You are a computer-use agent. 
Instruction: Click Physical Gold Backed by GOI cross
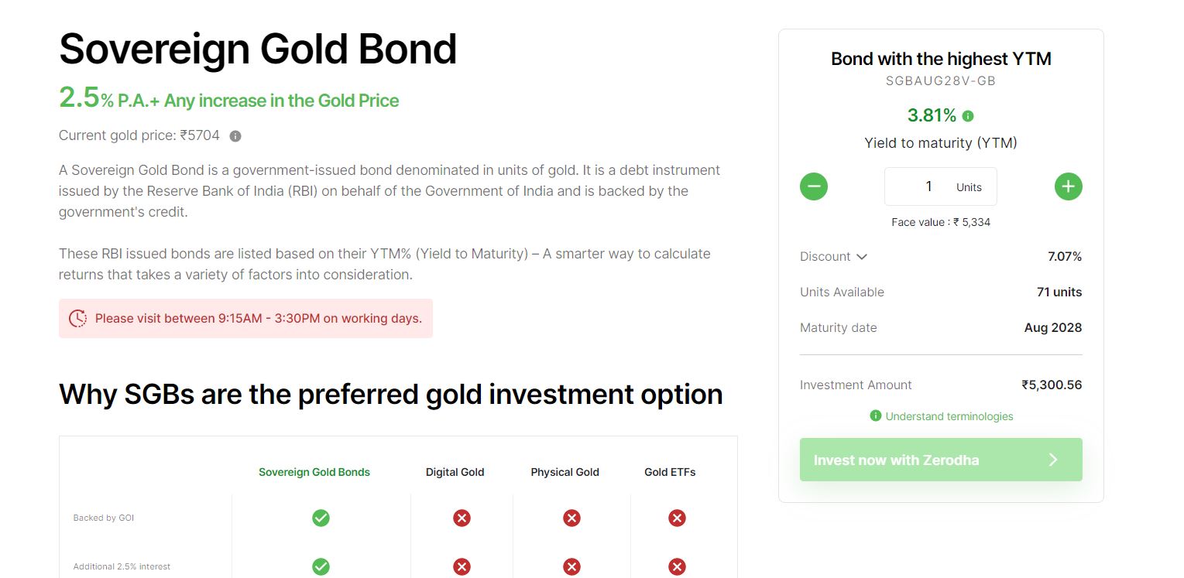[x=571, y=518]
